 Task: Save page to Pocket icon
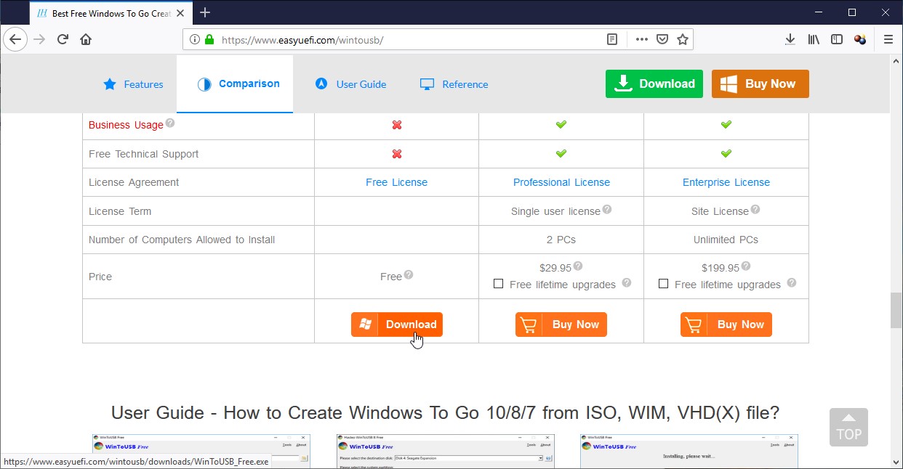point(662,40)
